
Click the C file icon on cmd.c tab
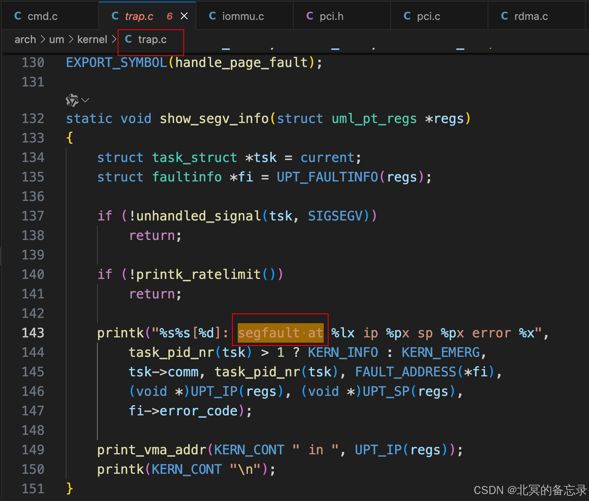(18, 16)
